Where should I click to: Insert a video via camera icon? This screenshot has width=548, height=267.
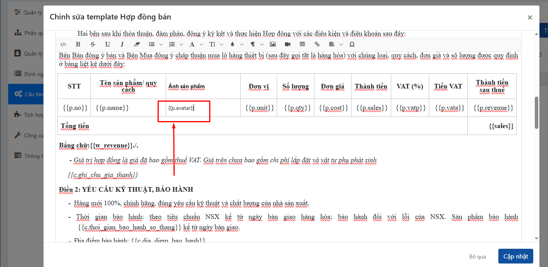[288, 44]
